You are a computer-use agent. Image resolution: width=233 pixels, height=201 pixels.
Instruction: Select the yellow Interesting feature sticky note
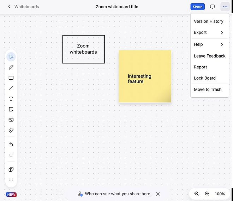pyautogui.click(x=145, y=76)
